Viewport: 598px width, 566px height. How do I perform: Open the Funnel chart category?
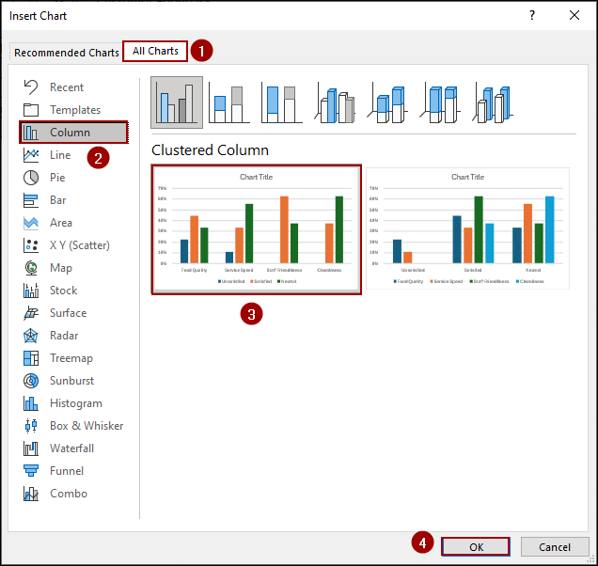pyautogui.click(x=66, y=471)
